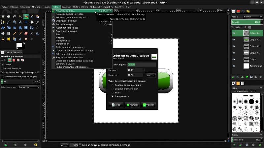Select the Bucket Fill tool
The width and height of the screenshot is (264, 148).
click(x=3, y=34)
